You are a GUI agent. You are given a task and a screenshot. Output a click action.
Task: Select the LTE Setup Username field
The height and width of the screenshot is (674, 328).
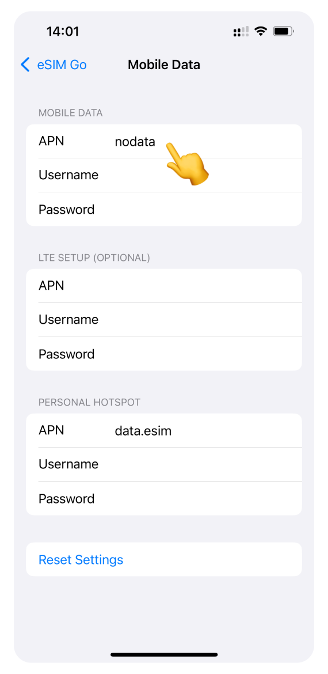(x=164, y=320)
